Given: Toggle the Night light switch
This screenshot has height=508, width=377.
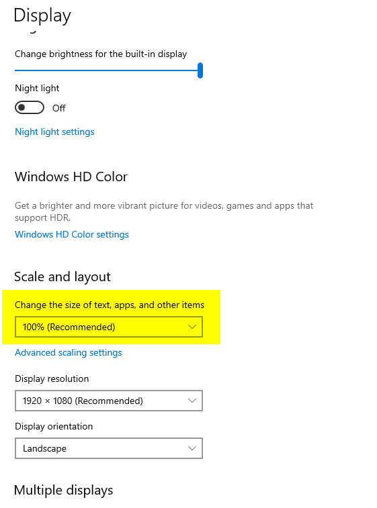Looking at the screenshot, I should click(x=30, y=107).
